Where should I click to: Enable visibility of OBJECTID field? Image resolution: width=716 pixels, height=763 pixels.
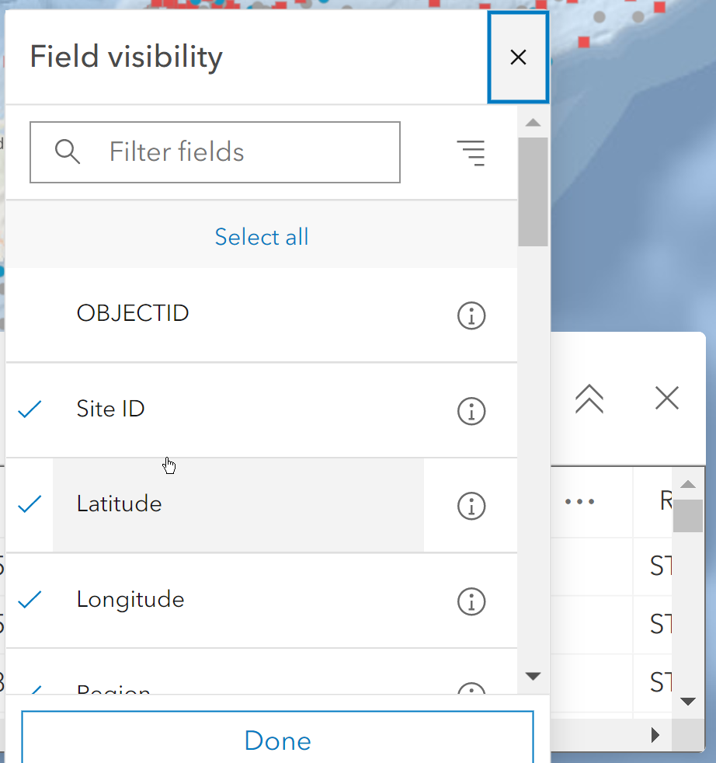pyautogui.click(x=133, y=314)
